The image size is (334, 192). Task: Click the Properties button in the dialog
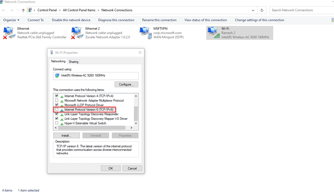[125, 136]
